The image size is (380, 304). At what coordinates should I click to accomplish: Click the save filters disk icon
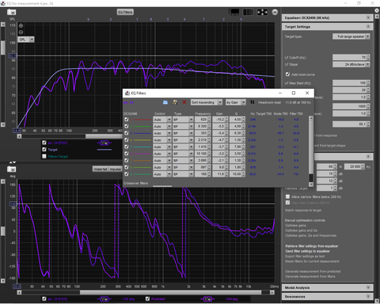(165, 102)
